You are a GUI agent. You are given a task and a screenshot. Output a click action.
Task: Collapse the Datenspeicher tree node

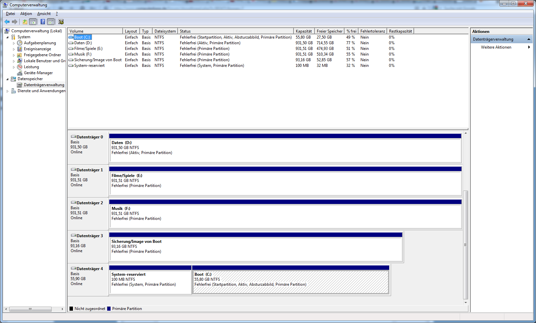coord(8,79)
